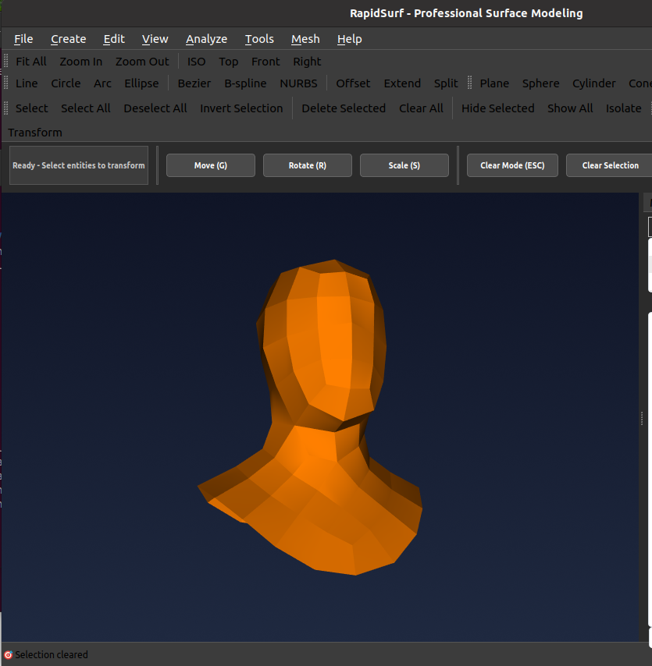The width and height of the screenshot is (652, 666).
Task: Activate the Bezier curve tool
Action: (x=194, y=83)
